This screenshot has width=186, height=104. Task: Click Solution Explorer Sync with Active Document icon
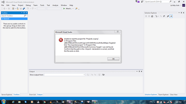pyautogui.click(x=161, y=16)
